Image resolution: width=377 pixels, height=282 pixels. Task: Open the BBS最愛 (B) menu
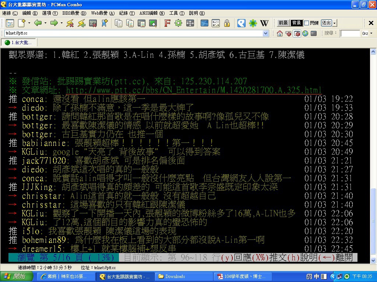[74, 13]
